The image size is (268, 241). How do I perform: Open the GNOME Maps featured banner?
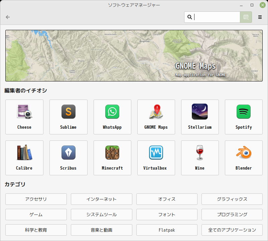134,56
